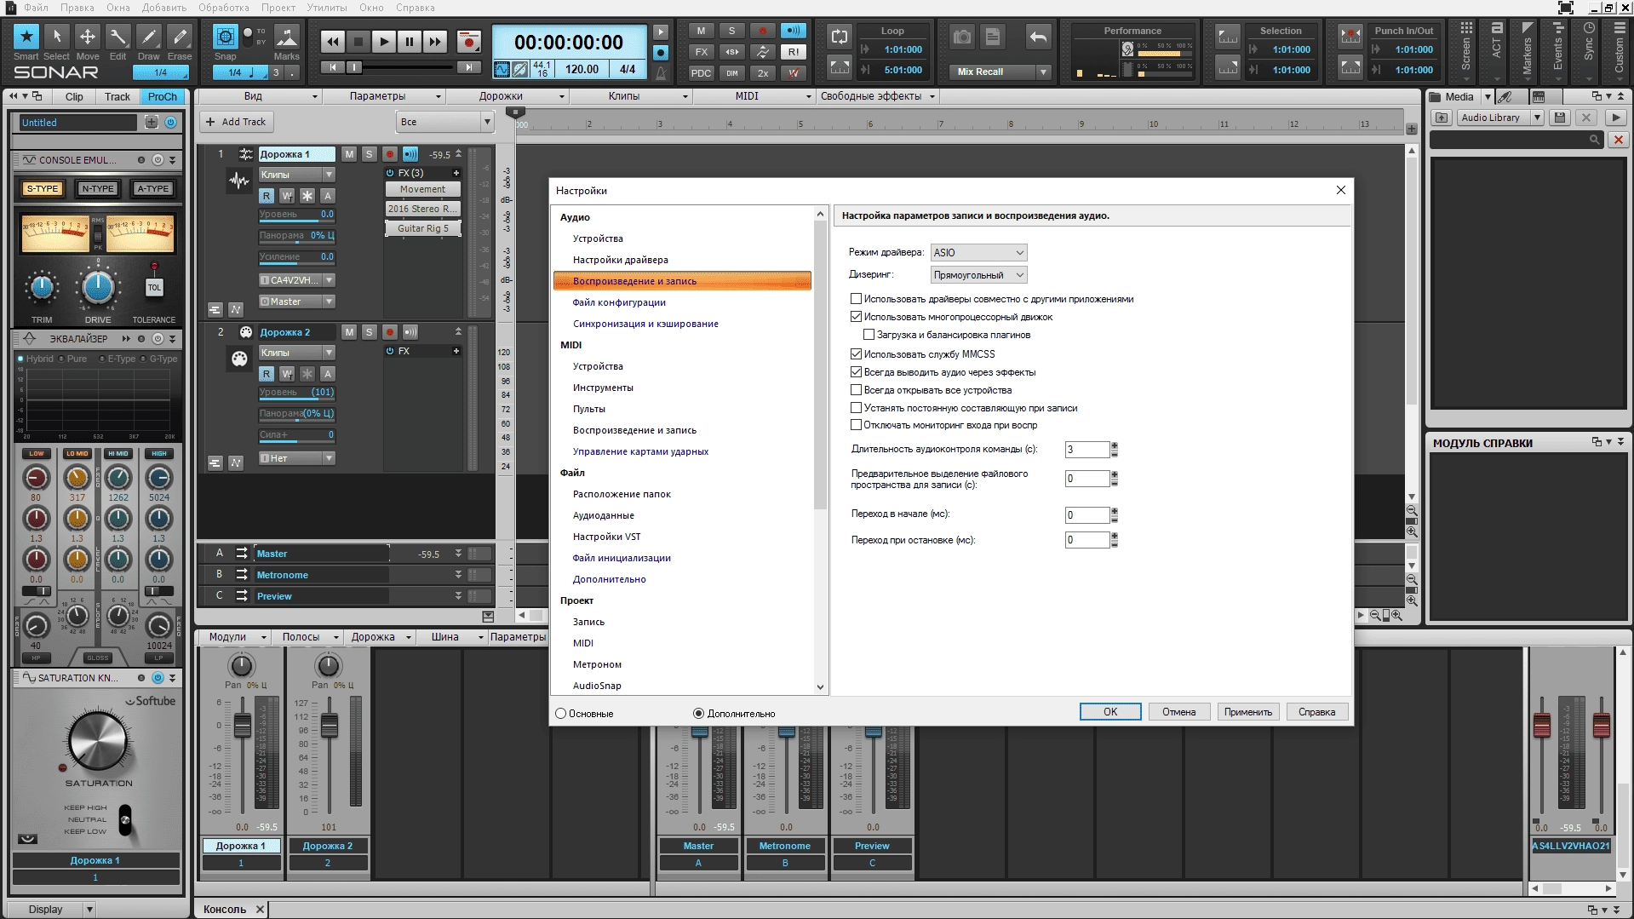
Task: Click the Stop transport button
Action: (x=358, y=41)
